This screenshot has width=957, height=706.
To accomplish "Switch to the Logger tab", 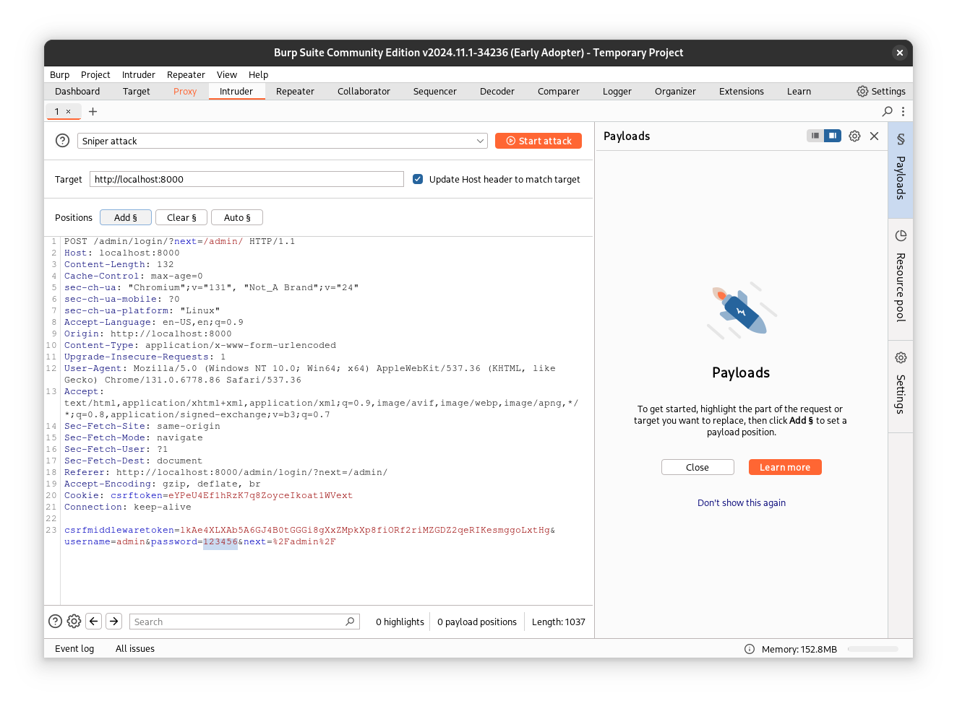I will click(617, 92).
